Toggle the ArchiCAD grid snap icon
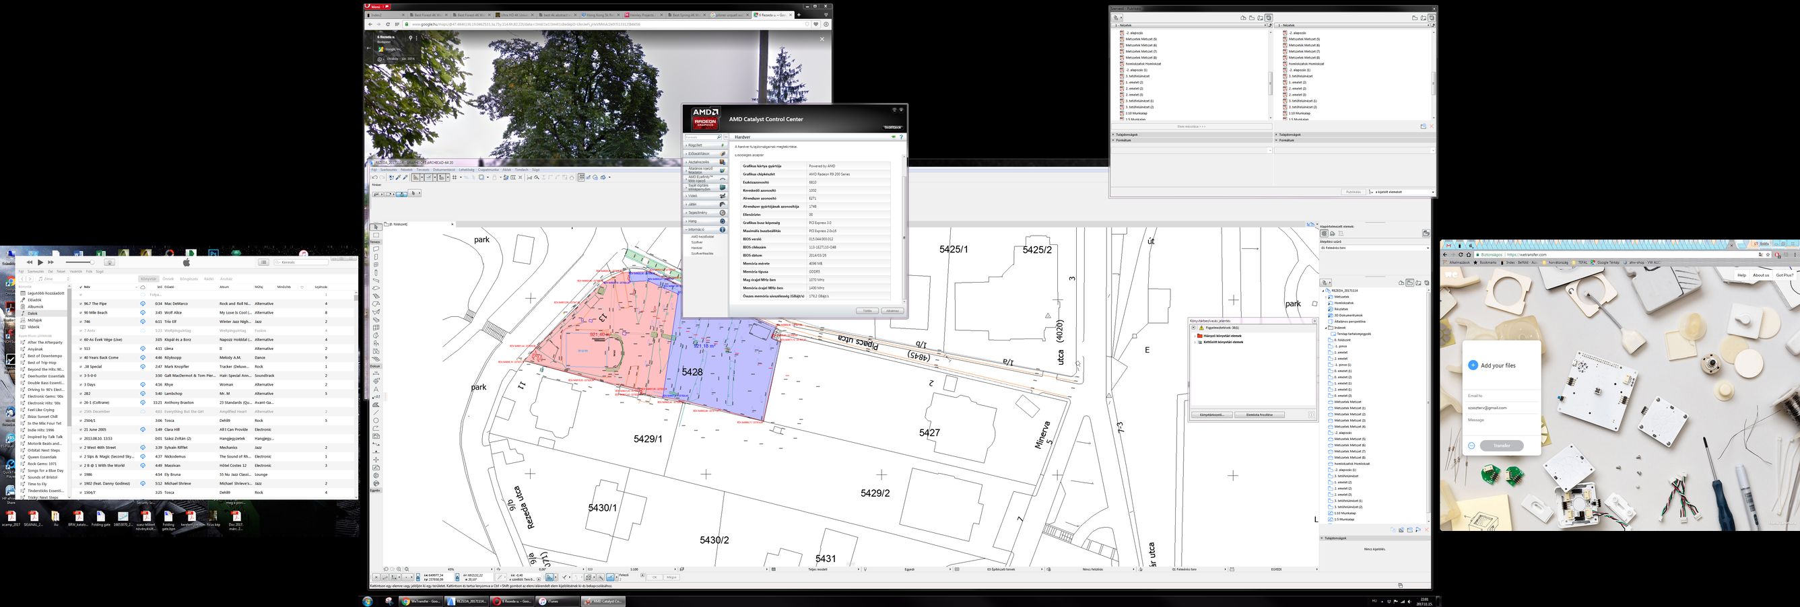The height and width of the screenshot is (607, 1800). [455, 178]
